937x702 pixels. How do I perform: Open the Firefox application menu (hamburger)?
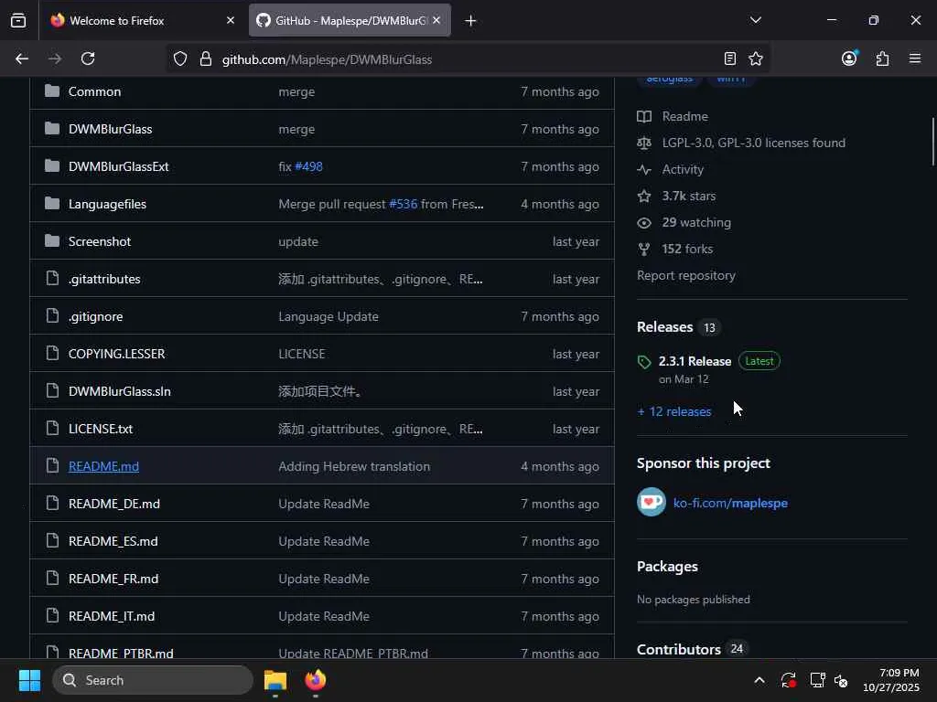tap(915, 58)
